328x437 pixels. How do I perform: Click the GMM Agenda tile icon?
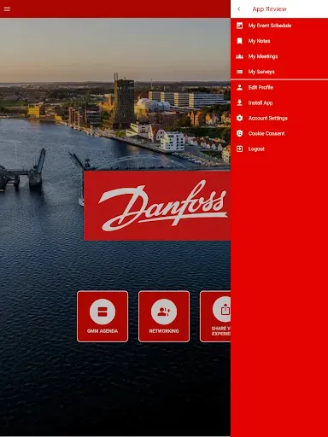(102, 312)
